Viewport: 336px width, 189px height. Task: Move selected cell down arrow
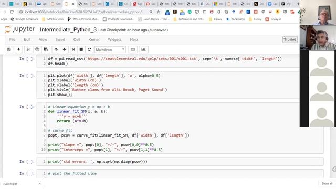64,49
